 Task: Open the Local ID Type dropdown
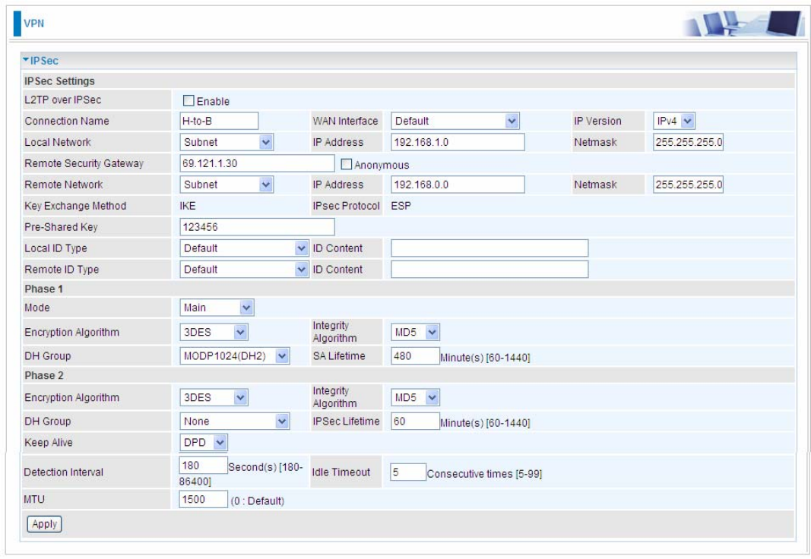[x=244, y=248]
